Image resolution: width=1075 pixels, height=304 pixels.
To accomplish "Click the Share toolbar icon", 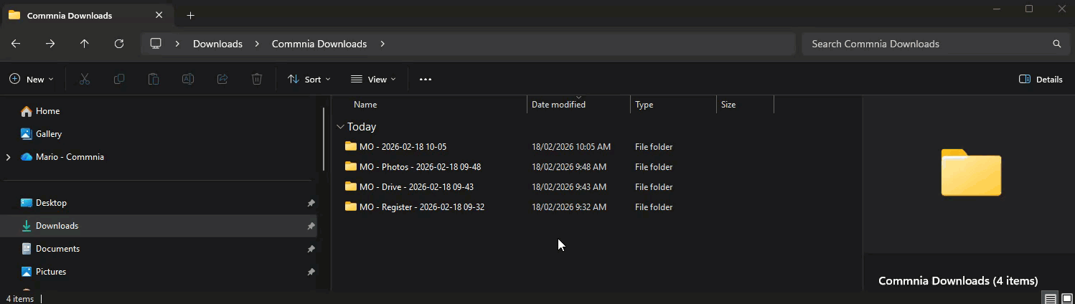I will click(222, 80).
